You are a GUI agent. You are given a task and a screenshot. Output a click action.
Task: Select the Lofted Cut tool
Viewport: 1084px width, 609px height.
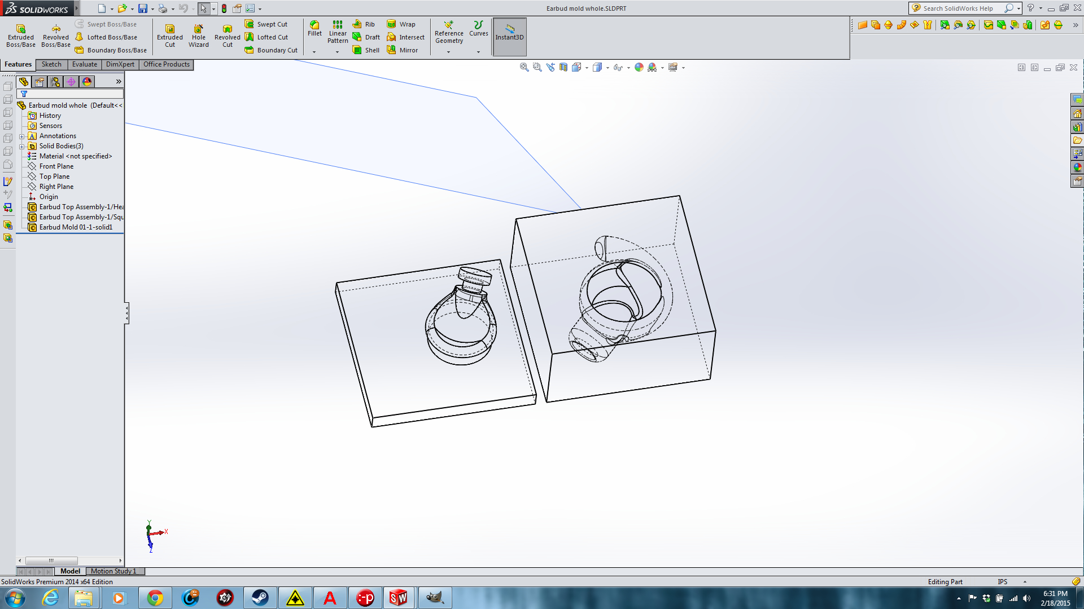[x=266, y=37]
